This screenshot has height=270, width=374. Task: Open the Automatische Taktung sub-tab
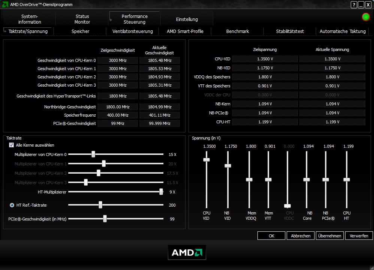(x=343, y=31)
